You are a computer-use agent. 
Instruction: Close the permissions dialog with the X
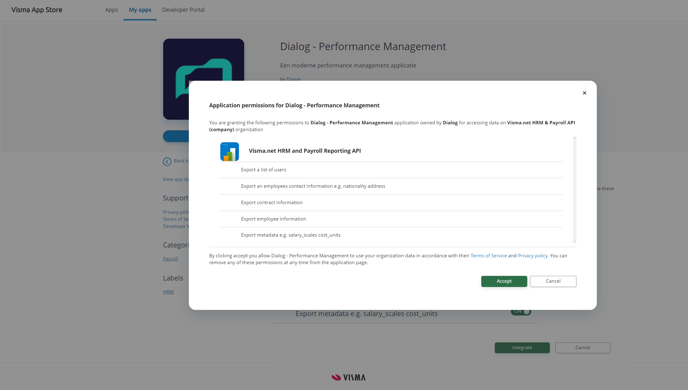coord(584,93)
